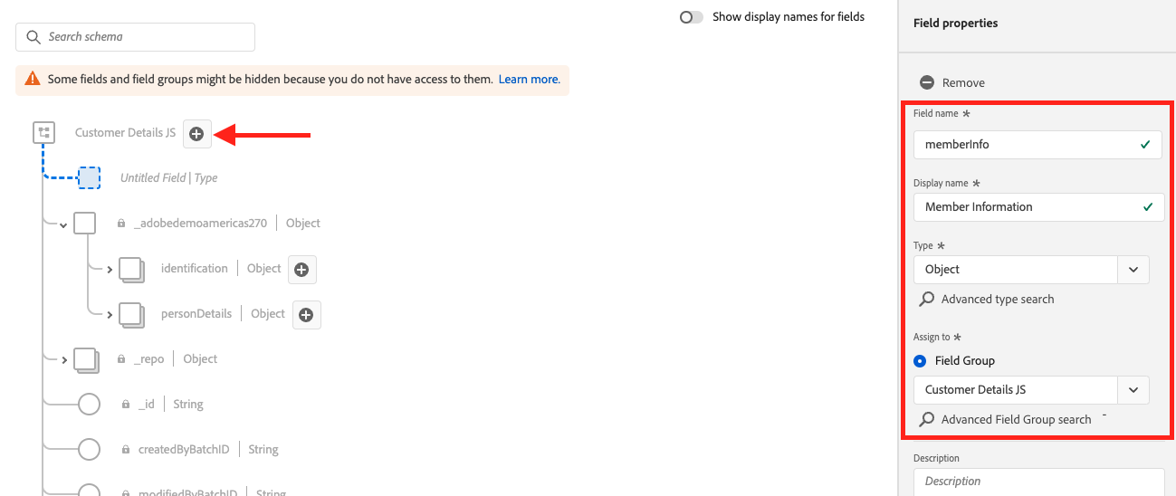Screen dimensions: 1176x496
Task: Toggle Show display names for fields
Action: click(692, 17)
